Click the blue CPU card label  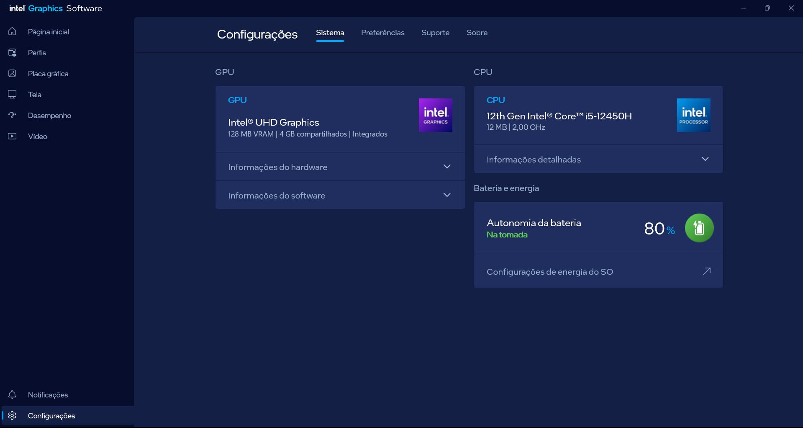[495, 100]
